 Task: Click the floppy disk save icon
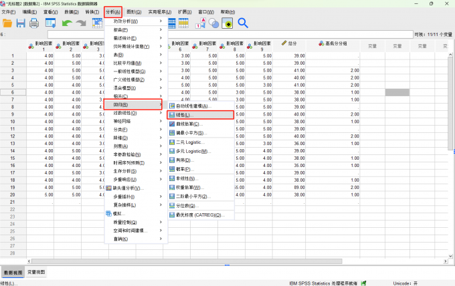pos(21,23)
